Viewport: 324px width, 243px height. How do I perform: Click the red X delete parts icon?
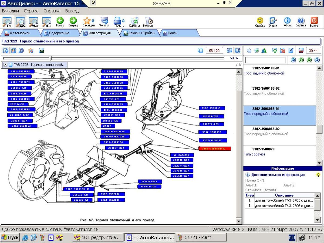point(283,50)
